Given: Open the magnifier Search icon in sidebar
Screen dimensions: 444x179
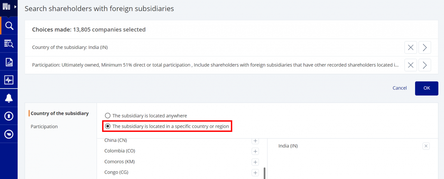Looking at the screenshot, I should [x=9, y=26].
